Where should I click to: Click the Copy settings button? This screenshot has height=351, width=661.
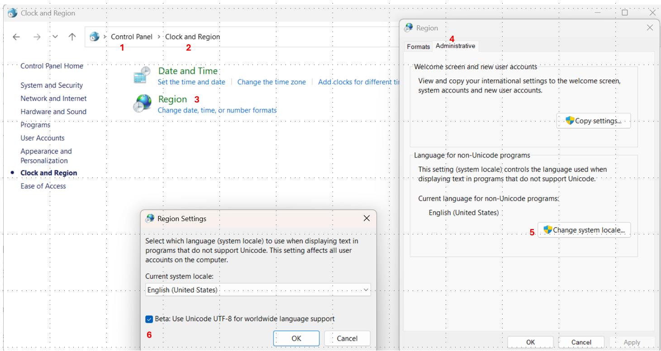pyautogui.click(x=593, y=121)
